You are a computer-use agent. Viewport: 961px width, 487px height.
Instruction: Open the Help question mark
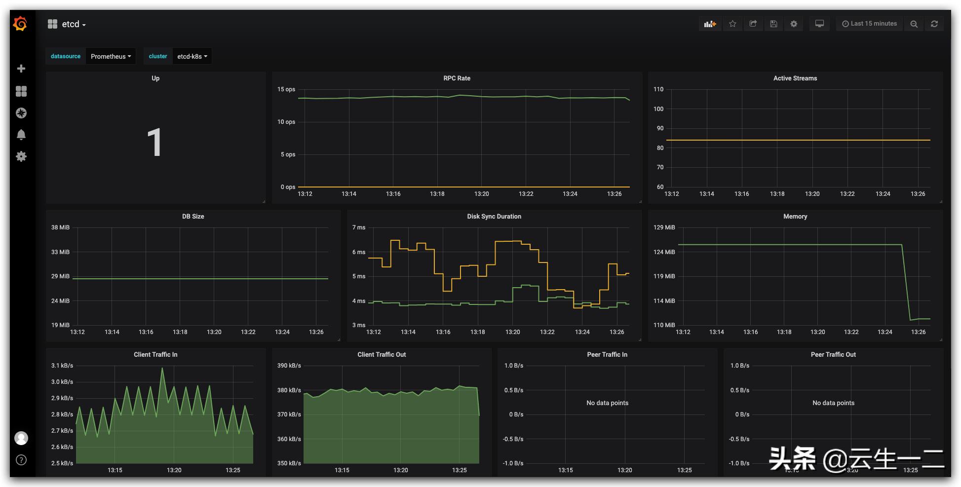pos(21,460)
